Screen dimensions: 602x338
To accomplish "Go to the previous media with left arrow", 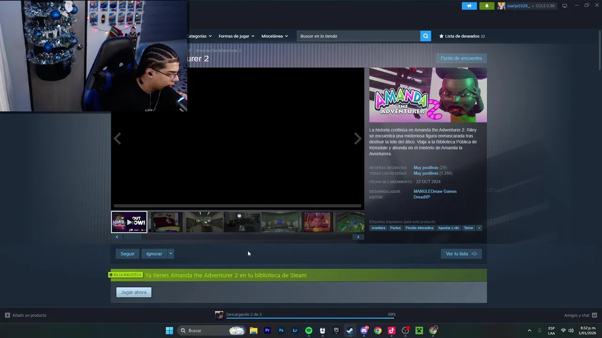I will click(x=117, y=138).
